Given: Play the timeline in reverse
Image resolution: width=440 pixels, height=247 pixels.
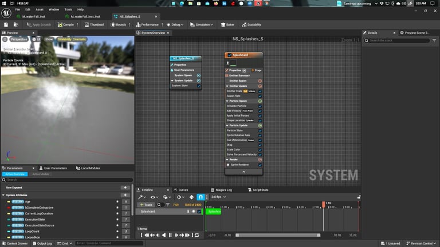Looking at the screenshot, I should pyautogui.click(x=164, y=235).
